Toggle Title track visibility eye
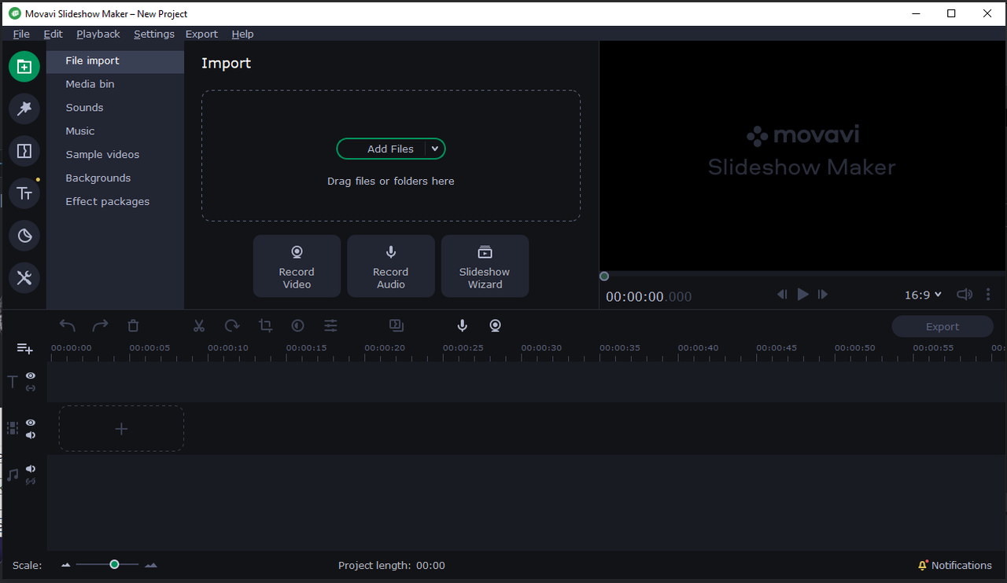Image resolution: width=1007 pixels, height=583 pixels. [31, 376]
